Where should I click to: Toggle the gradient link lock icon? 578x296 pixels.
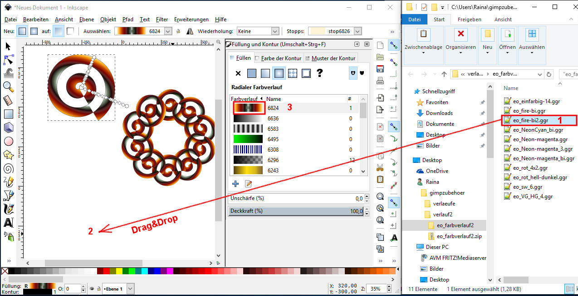(179, 31)
